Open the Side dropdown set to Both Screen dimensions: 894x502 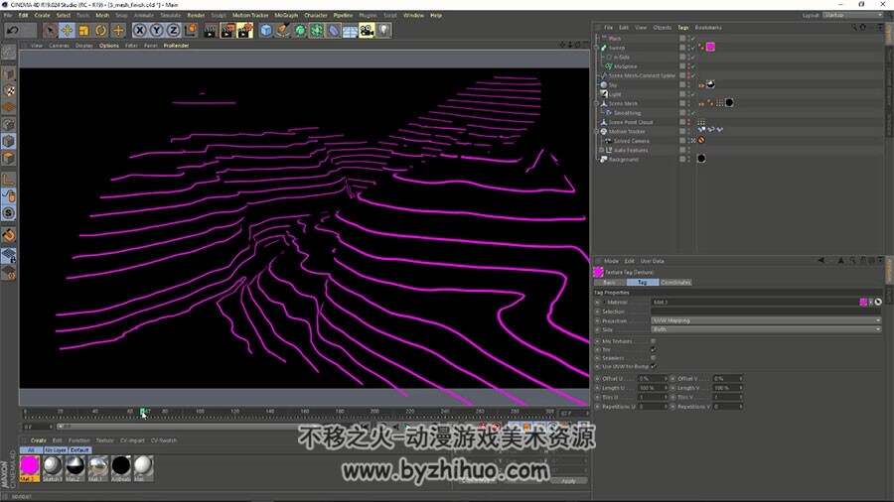point(766,329)
